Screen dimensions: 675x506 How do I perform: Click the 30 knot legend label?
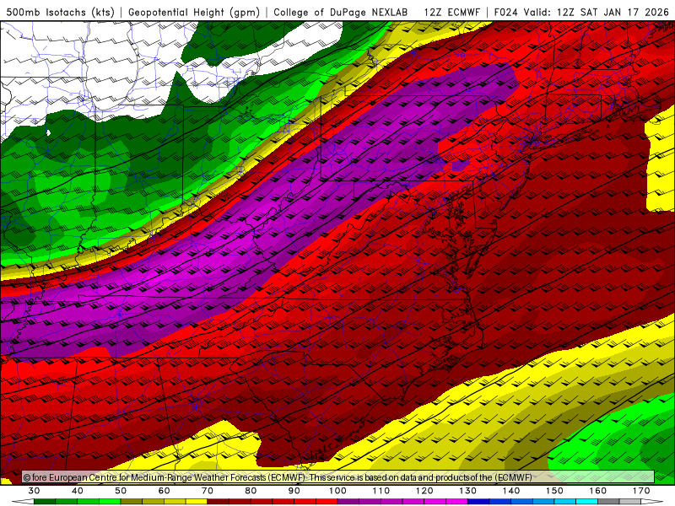coord(34,491)
